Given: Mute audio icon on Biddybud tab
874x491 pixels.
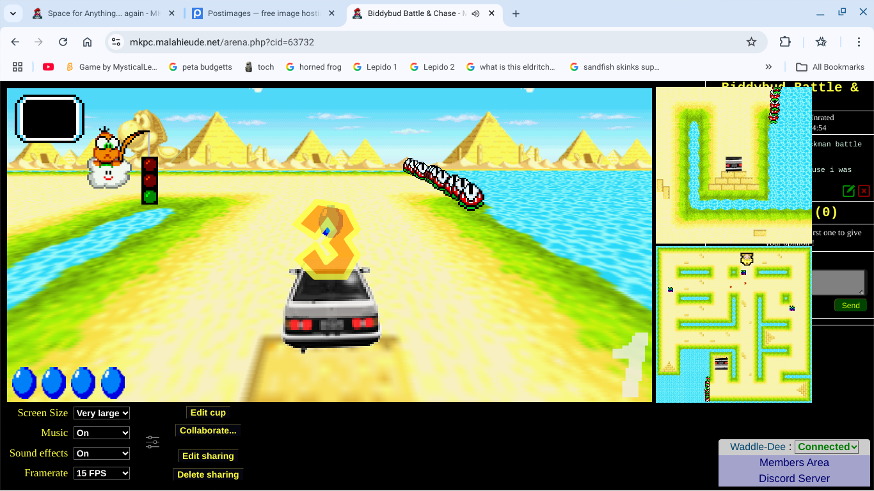Looking at the screenshot, I should pos(476,13).
